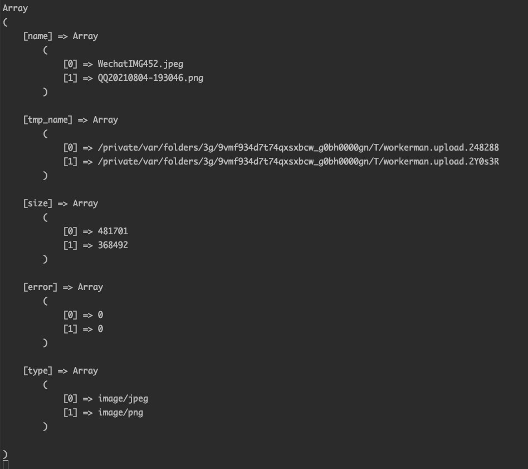Click the image/jpeg type value
The image size is (528, 469).
coord(123,399)
